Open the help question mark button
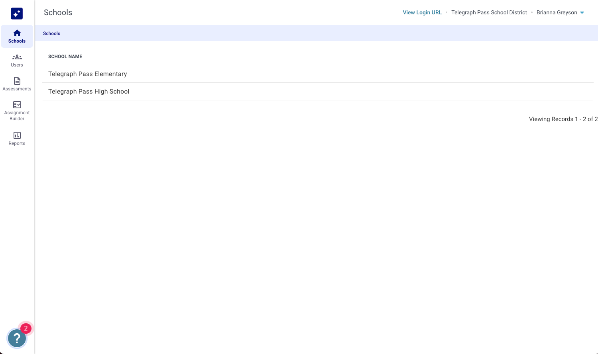The width and height of the screenshot is (598, 354). [x=17, y=338]
